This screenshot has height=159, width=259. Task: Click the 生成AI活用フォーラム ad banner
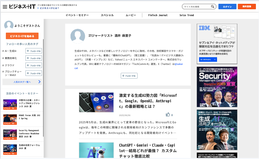click(x=217, y=130)
